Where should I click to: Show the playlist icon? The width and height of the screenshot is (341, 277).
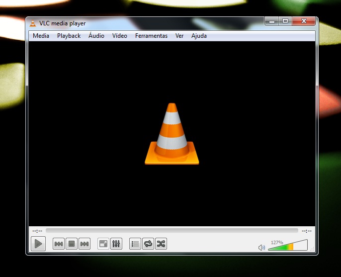pyautogui.click(x=135, y=244)
